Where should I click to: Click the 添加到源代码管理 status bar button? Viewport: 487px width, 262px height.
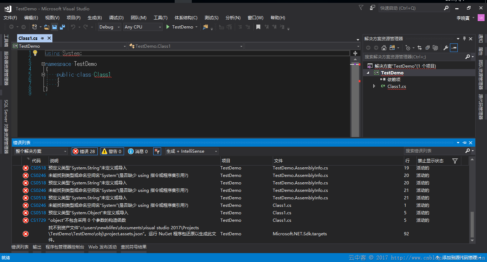[460, 258]
